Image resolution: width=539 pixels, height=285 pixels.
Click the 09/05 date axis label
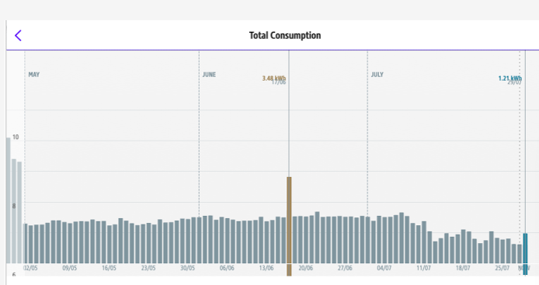pyautogui.click(x=69, y=268)
